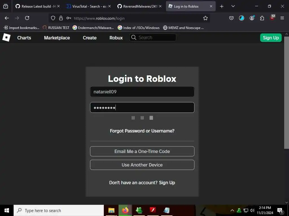
Task: Click Sign Up link below login form
Action: (167, 183)
